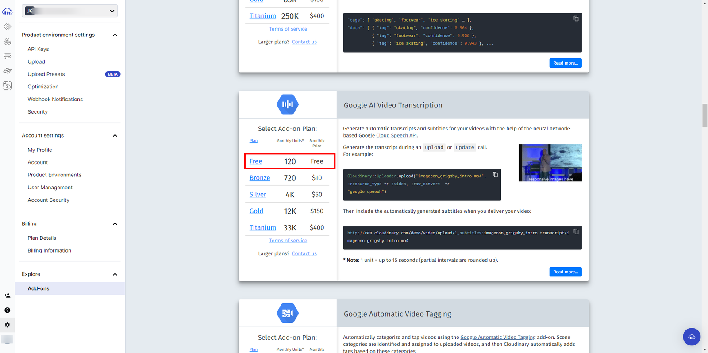Open the product environment selector dropdown
Viewport: 708px width, 353px height.
69,11
